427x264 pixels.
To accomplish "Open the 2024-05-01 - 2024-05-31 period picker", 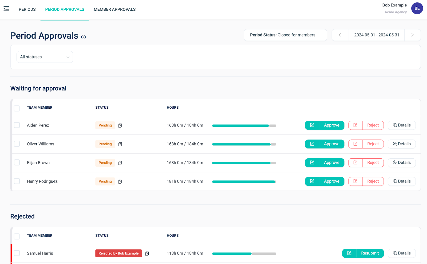I will (377, 35).
